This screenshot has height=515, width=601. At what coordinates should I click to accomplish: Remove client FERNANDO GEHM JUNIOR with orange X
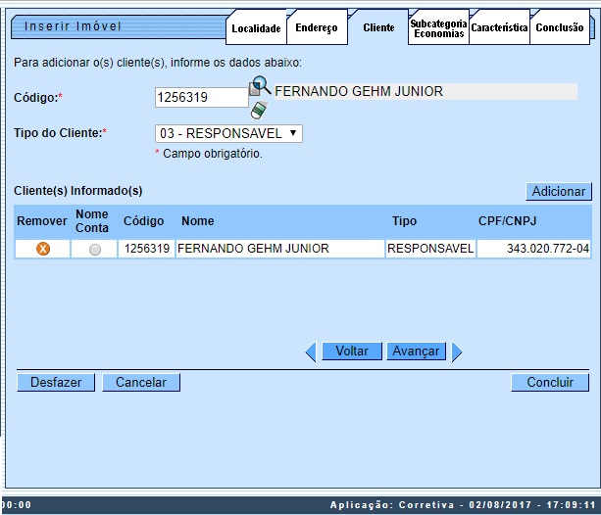click(x=43, y=250)
